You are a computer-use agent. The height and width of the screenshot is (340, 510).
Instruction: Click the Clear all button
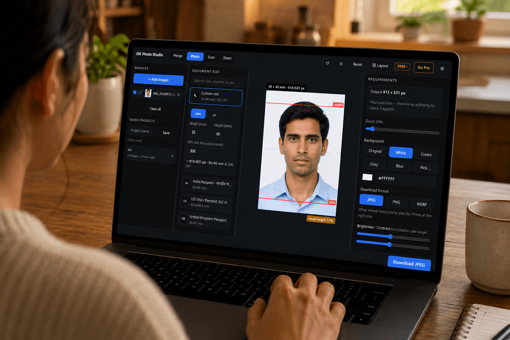pos(155,109)
